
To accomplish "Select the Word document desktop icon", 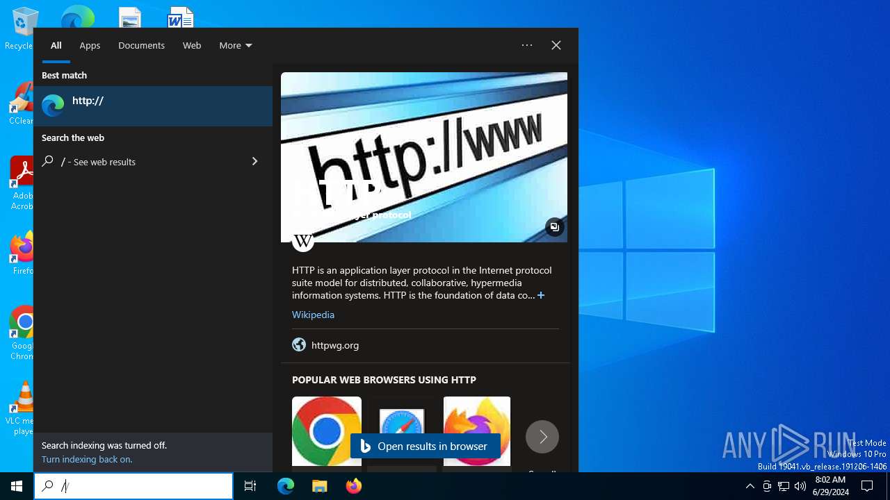I will click(181, 17).
